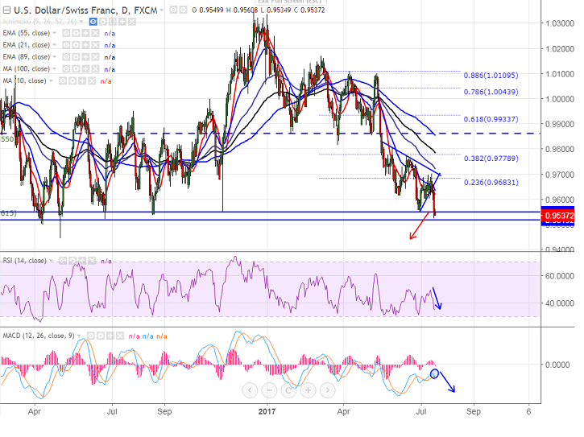This screenshot has height=437, width=584.
Task: Click the red 0.95372 current price label
Action: click(x=557, y=216)
